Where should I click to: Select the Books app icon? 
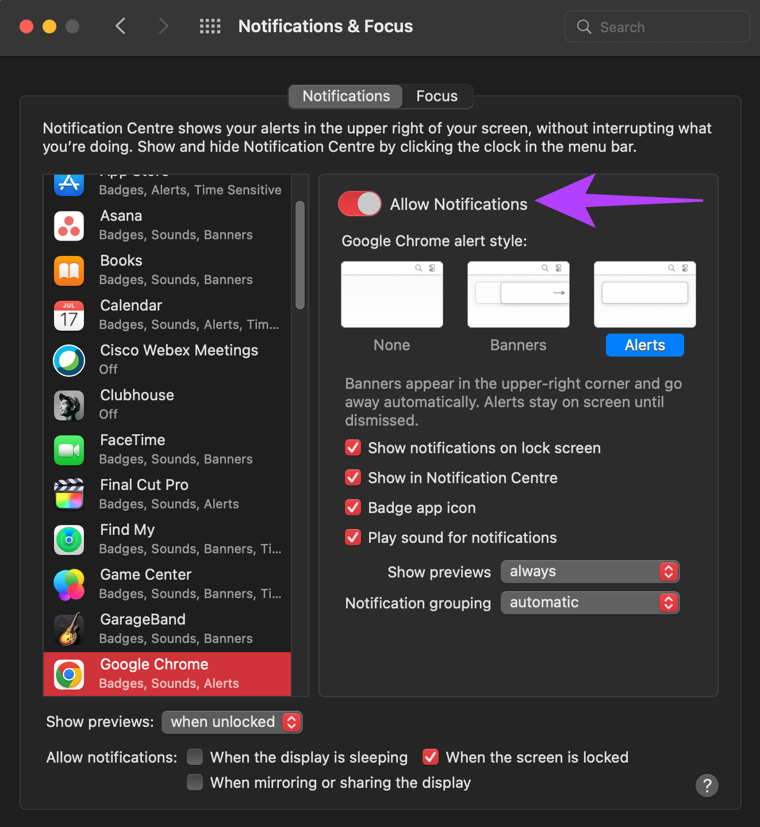click(69, 270)
